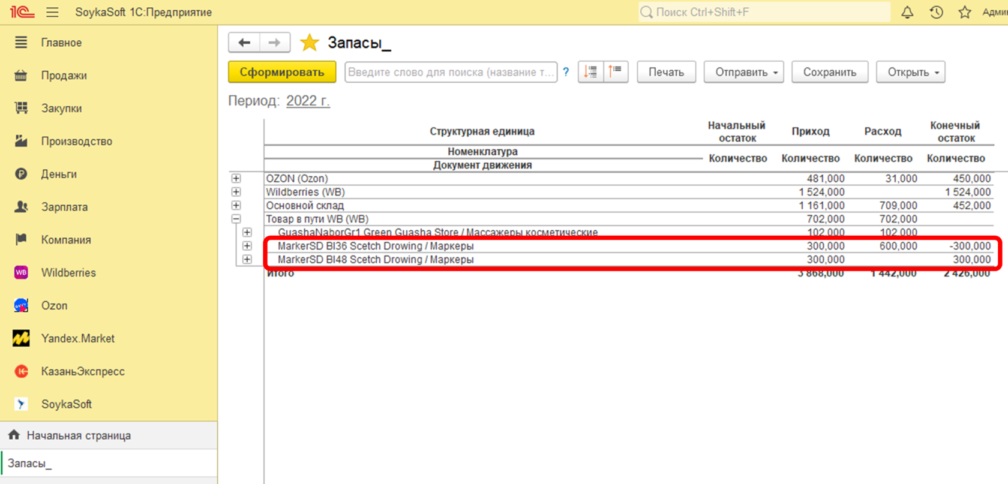Open the Открыть dropdown
Image resolution: width=1008 pixels, height=484 pixels.
(911, 72)
